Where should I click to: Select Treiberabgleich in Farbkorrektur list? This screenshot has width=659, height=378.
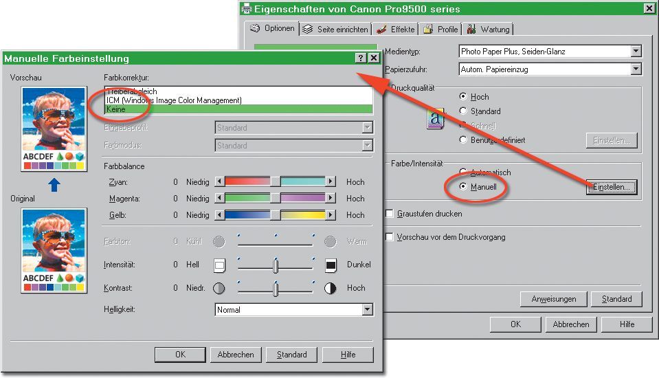[x=238, y=91]
